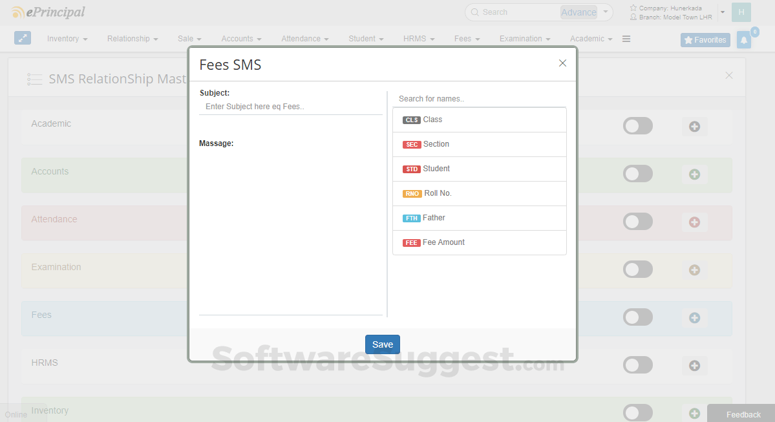
Task: Expand the Advance search dropdown
Action: coord(604,12)
